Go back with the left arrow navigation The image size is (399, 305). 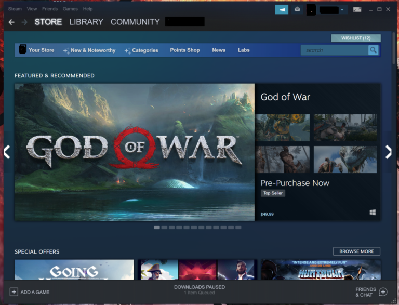click(11, 22)
